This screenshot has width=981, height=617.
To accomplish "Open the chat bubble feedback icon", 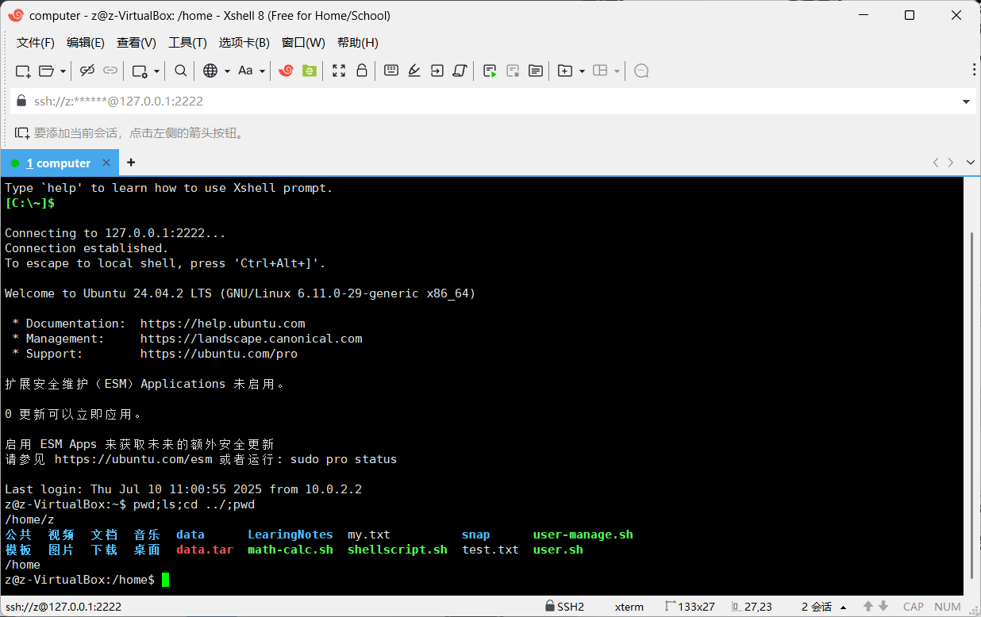I will coord(642,71).
